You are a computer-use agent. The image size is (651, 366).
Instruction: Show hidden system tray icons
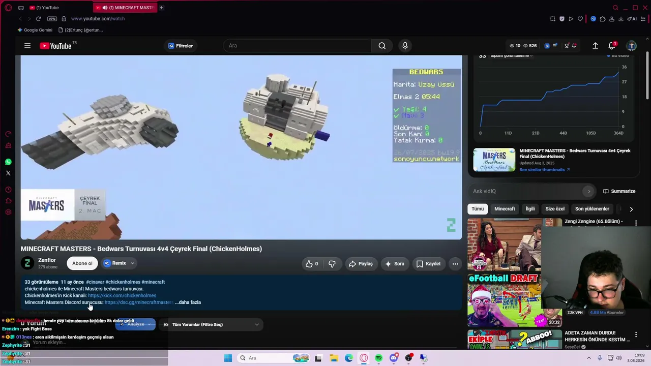click(589, 358)
